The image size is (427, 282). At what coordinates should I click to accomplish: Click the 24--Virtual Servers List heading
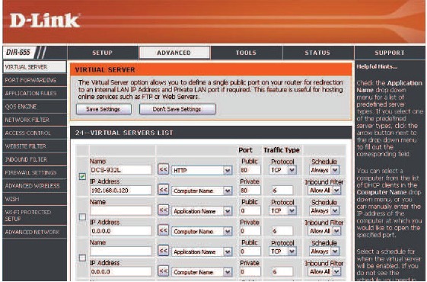pos(124,133)
